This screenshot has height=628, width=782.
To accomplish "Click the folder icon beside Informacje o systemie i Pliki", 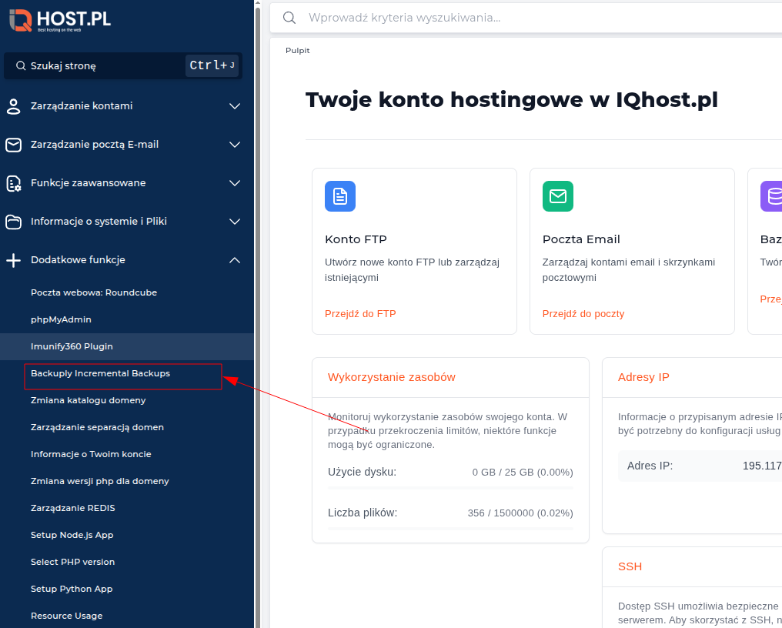I will 13,221.
